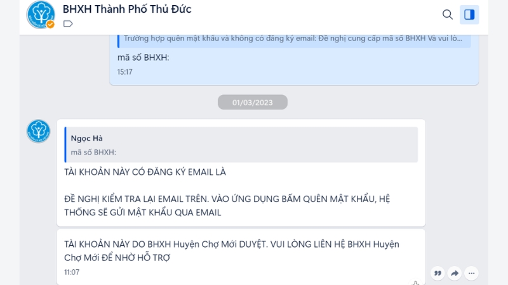The width and height of the screenshot is (508, 285).
Task: Click the 15:17 timestamp in blue bubble
Action: [124, 72]
